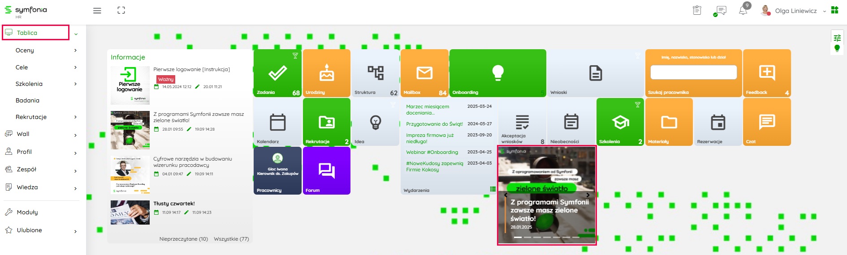Click the notifications bell icon
Viewport: 847px width, 255px height.
[x=743, y=11]
